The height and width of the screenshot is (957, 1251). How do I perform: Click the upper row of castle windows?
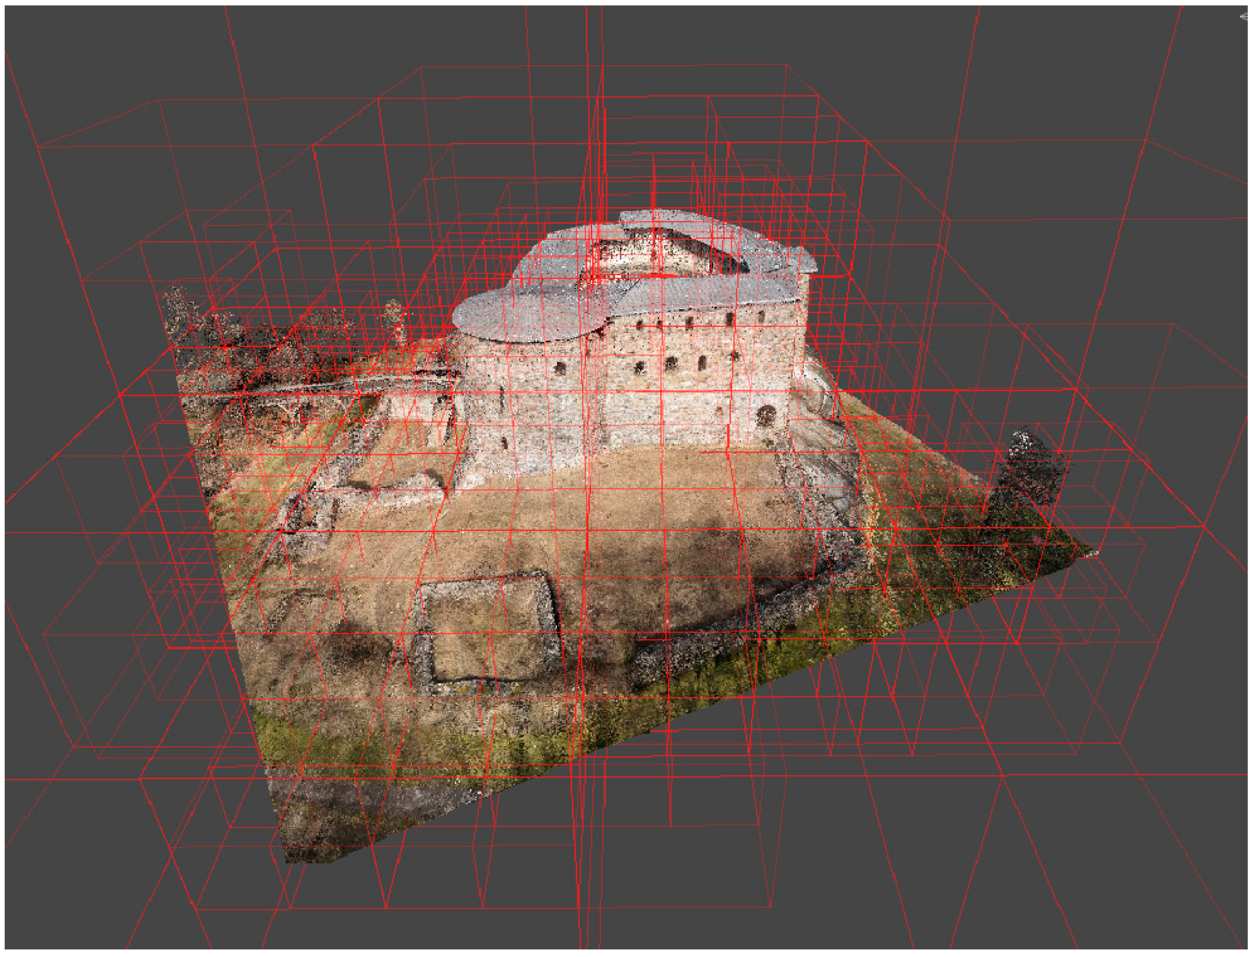[690, 323]
